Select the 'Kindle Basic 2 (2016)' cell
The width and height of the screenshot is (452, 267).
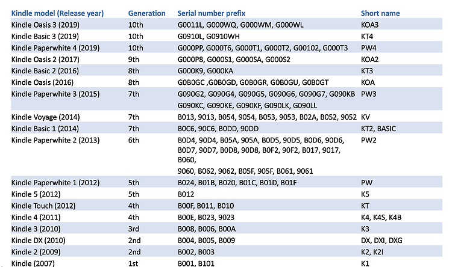(45, 71)
